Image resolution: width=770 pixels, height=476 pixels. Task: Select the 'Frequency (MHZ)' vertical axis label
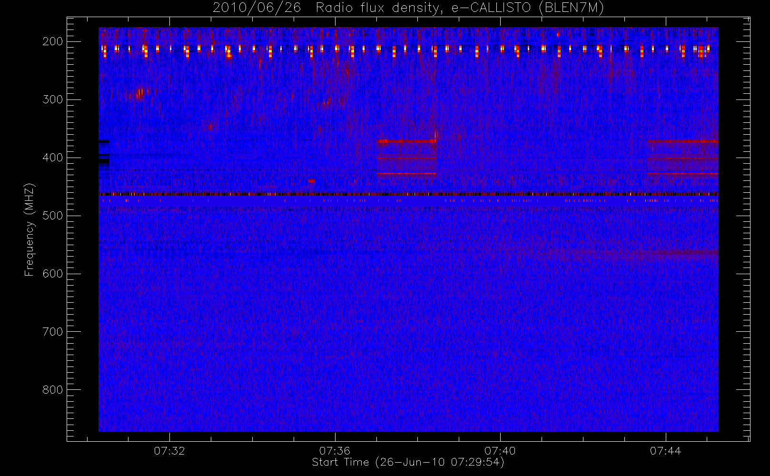30,229
